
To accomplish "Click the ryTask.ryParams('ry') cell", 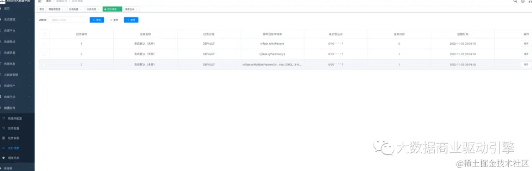I will pyautogui.click(x=272, y=54).
